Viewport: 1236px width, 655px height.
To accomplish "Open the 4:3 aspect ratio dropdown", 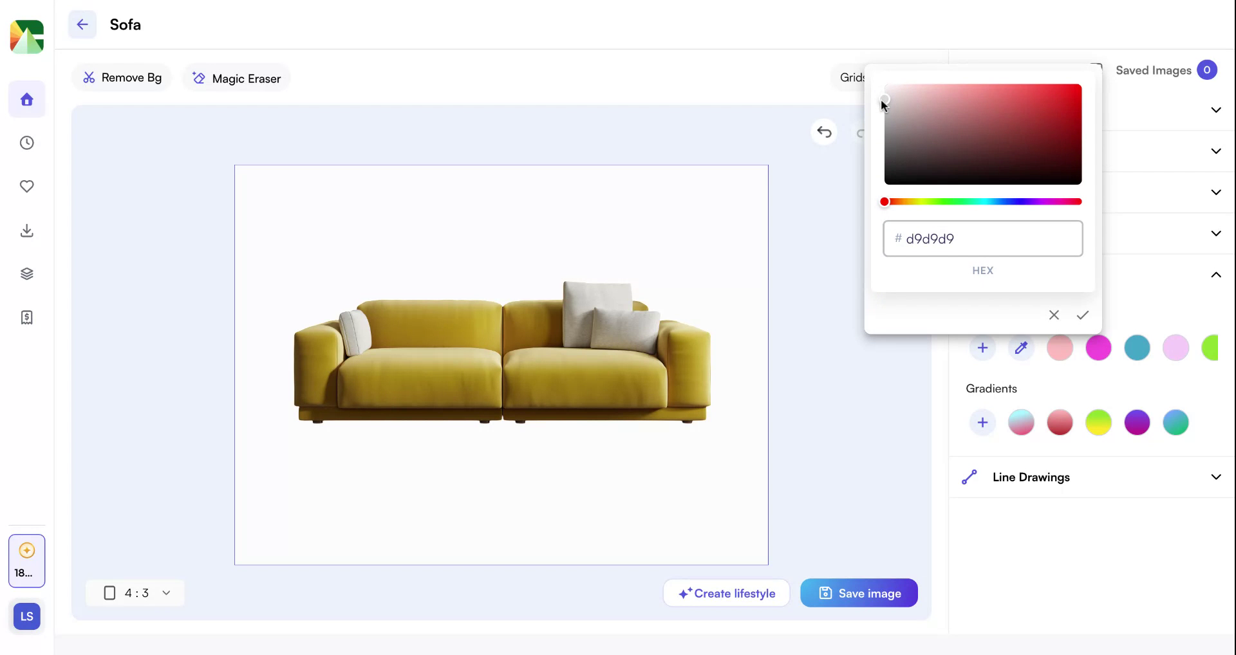I will click(135, 593).
